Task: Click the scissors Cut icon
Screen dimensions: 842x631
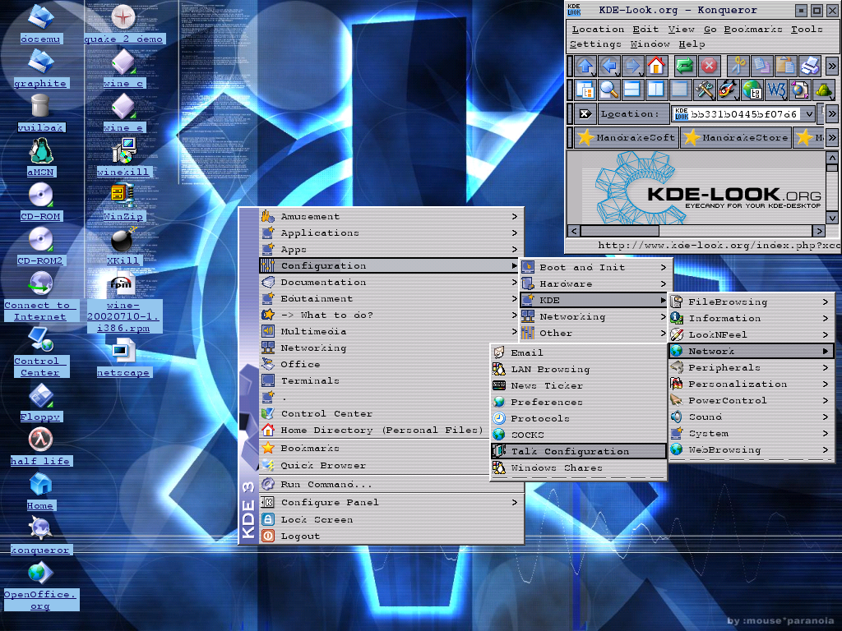Action: (x=738, y=66)
